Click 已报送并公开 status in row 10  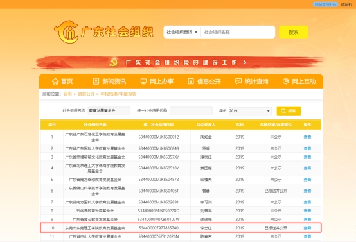[x=276, y=228]
